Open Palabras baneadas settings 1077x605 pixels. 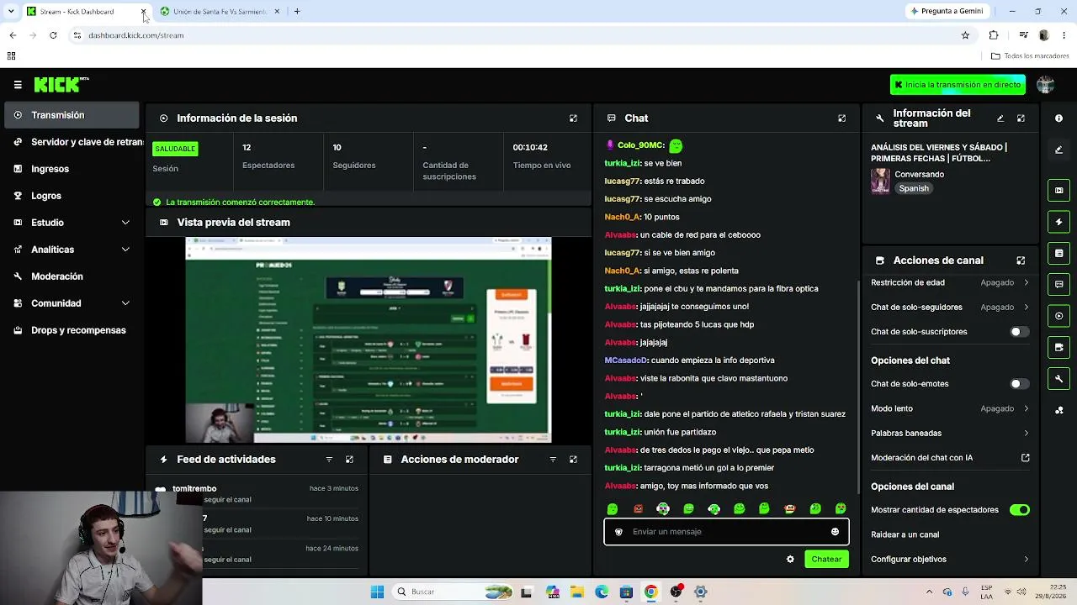[950, 434]
